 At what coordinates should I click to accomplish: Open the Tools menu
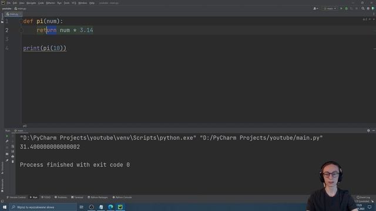(x=66, y=3)
